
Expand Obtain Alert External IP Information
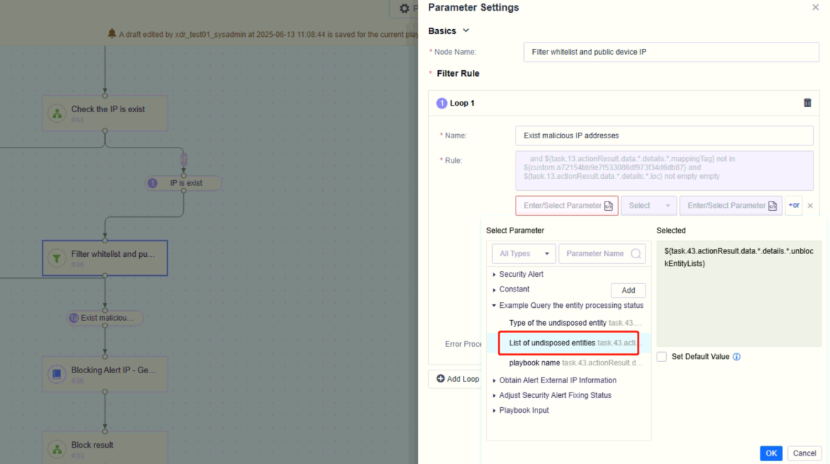[494, 381]
